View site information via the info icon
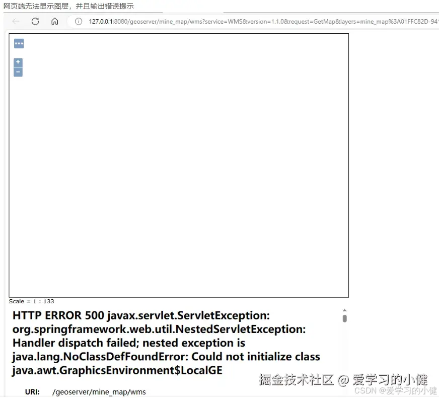This screenshot has height=398, width=439. point(79,21)
